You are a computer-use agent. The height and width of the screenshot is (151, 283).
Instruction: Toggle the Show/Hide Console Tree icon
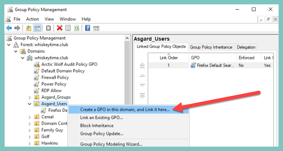coord(37,28)
